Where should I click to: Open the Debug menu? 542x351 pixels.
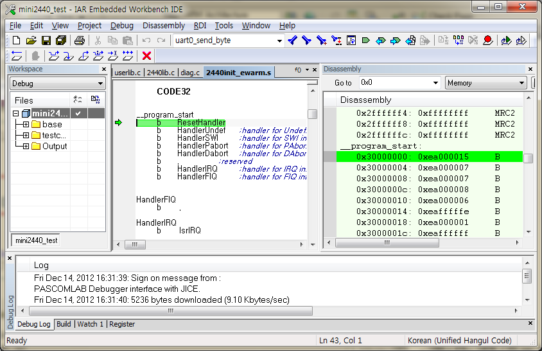click(121, 26)
